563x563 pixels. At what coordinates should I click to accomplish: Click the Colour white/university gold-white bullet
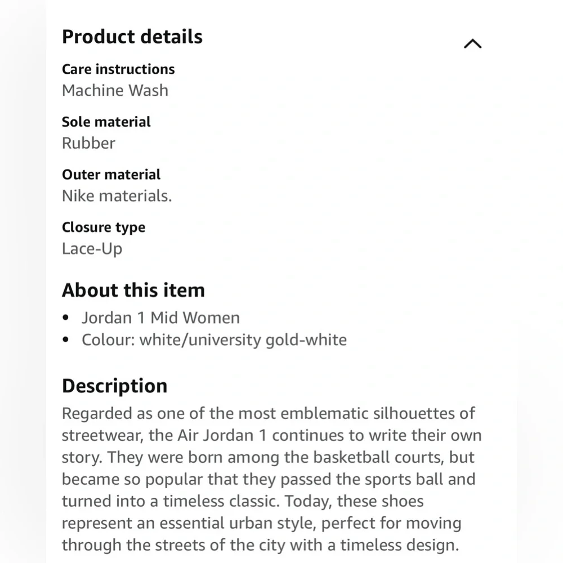tap(214, 340)
